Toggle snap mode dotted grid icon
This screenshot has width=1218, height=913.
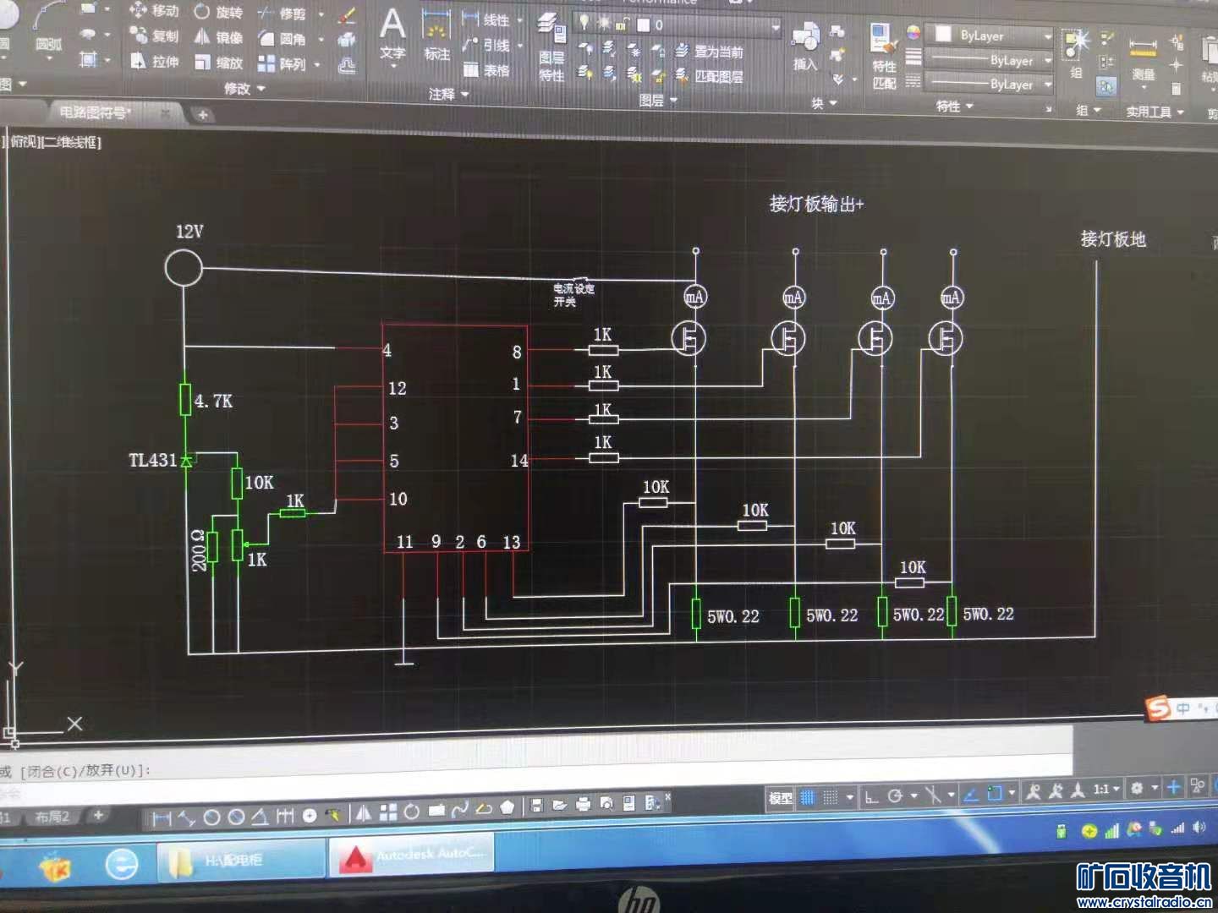coord(831,796)
